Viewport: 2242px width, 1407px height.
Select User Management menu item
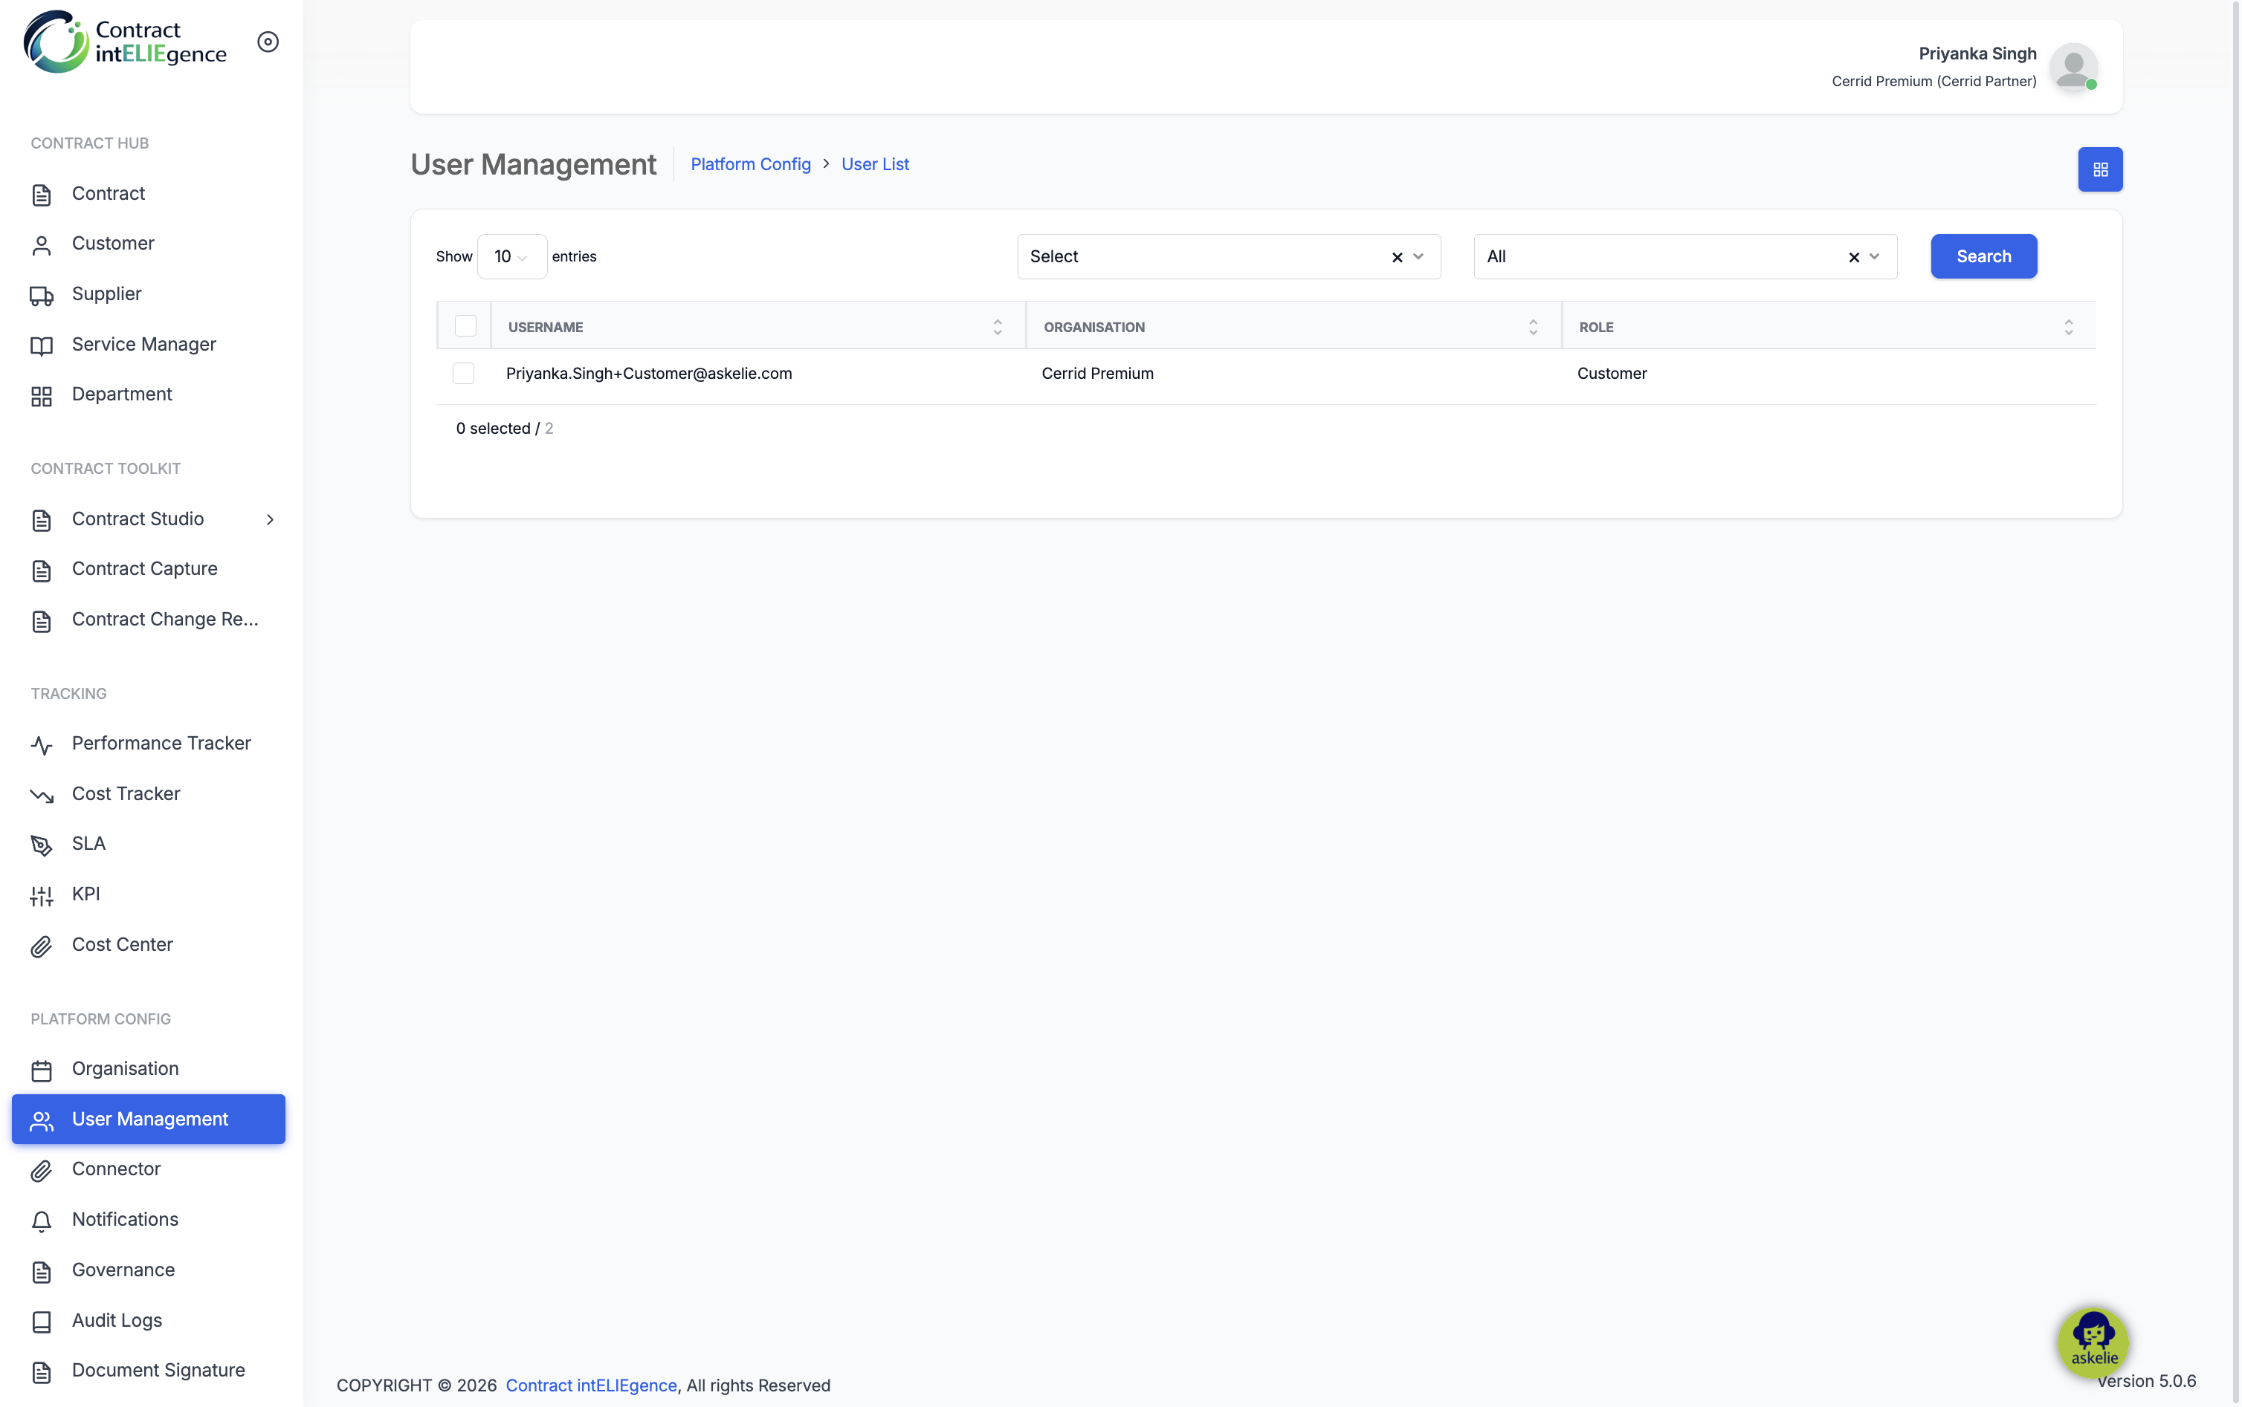[149, 1120]
